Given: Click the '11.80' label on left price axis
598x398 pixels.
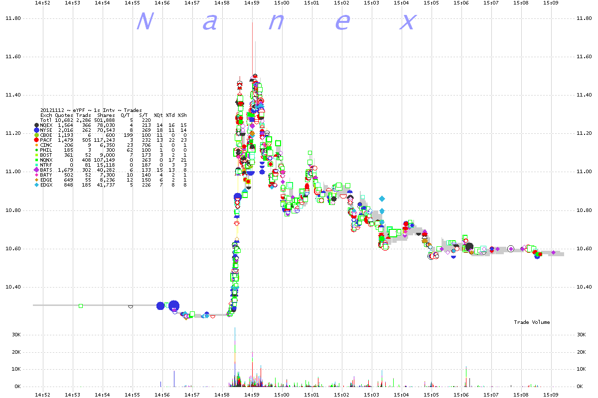Looking at the screenshot, I should pyautogui.click(x=12, y=18).
